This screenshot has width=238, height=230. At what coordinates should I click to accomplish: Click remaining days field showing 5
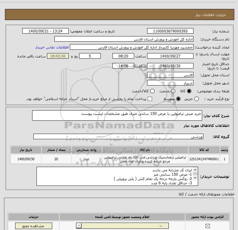(90, 56)
